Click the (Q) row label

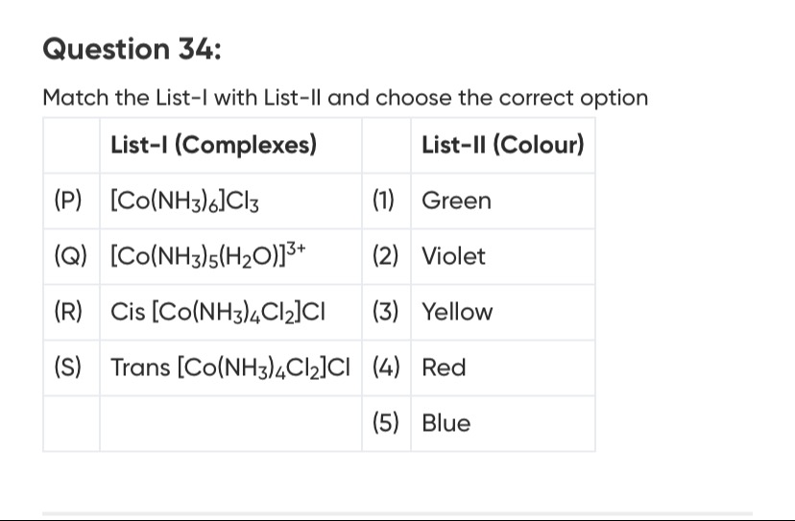coord(70,257)
